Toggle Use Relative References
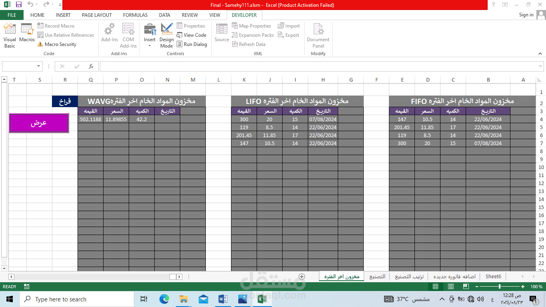 click(66, 35)
